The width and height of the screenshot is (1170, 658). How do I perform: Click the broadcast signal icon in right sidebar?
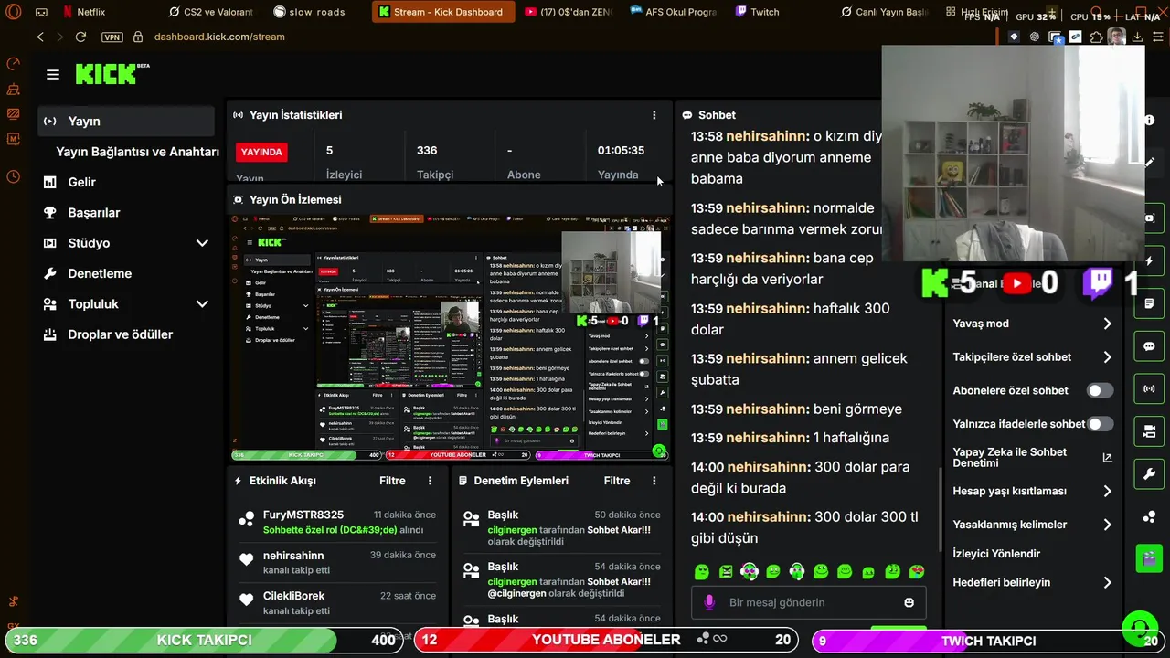(x=1149, y=388)
